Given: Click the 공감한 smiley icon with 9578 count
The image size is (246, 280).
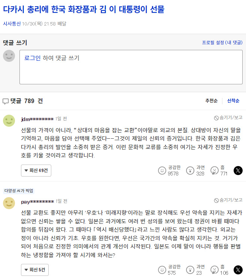Looking at the screenshot, I should (162, 171).
